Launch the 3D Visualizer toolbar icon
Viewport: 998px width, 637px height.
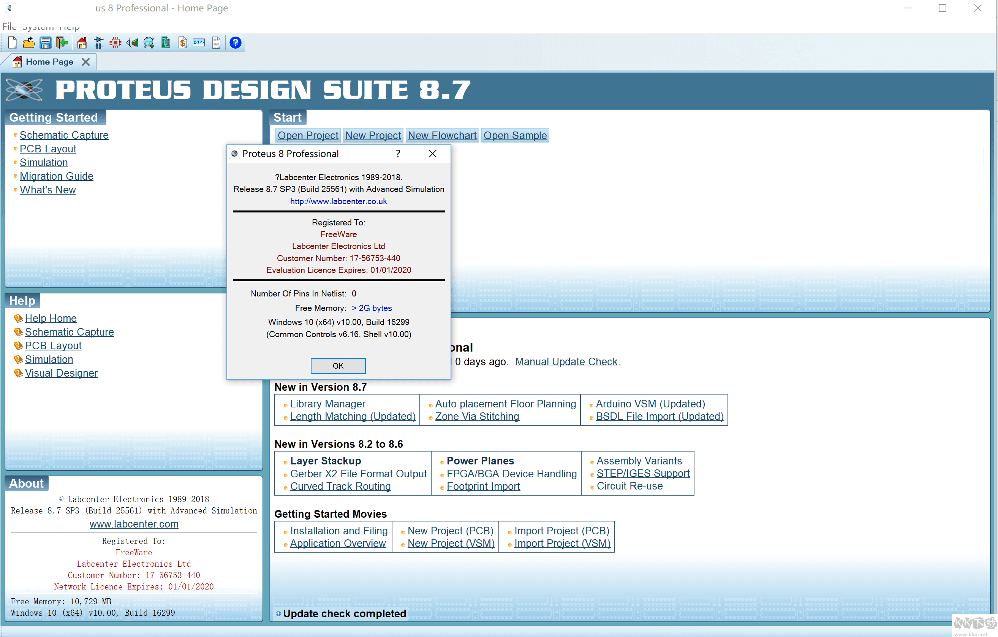click(132, 43)
